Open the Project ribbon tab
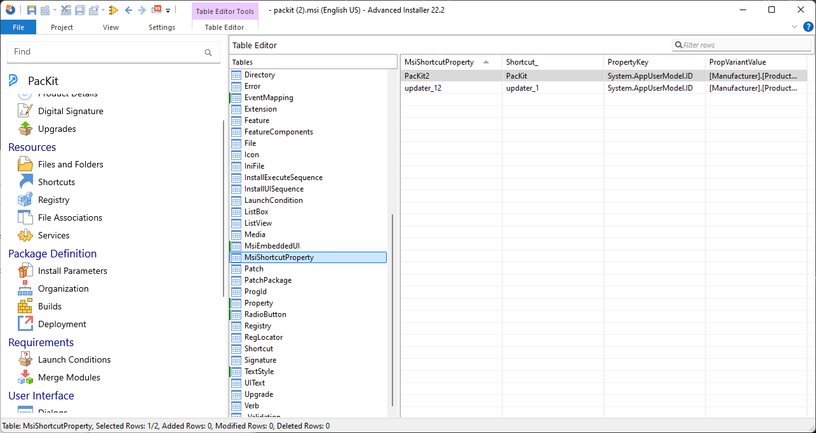The width and height of the screenshot is (816, 433). click(x=62, y=27)
